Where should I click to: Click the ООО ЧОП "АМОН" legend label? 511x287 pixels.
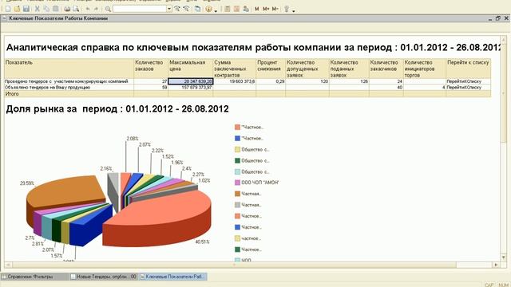[x=260, y=183]
